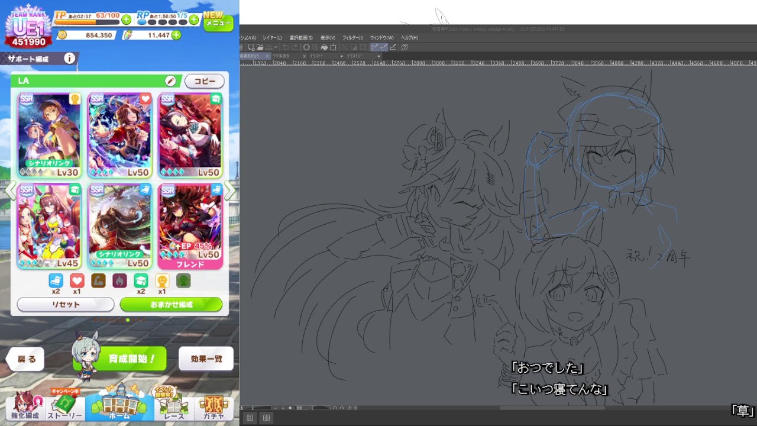Switch to the ウマ落書き document tab
Screen dimensions: 757x426
click(x=282, y=56)
